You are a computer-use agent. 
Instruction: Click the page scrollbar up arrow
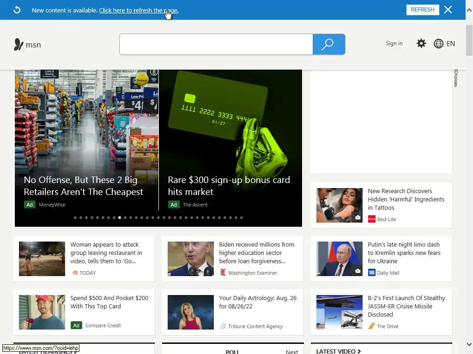click(469, 10)
